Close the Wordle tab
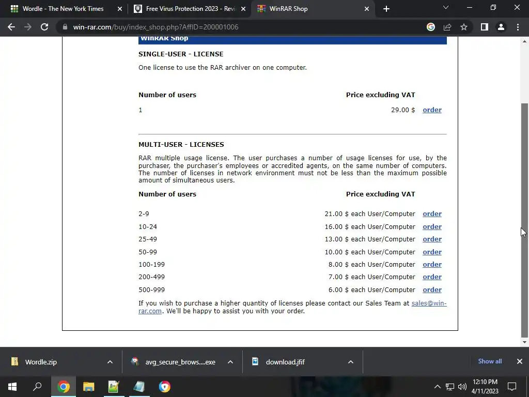The height and width of the screenshot is (397, 529). point(119,9)
